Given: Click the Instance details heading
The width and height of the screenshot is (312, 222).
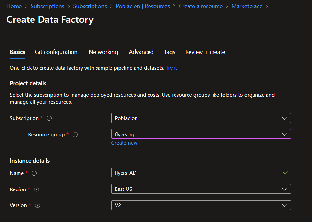Looking at the screenshot, I should point(30,161).
